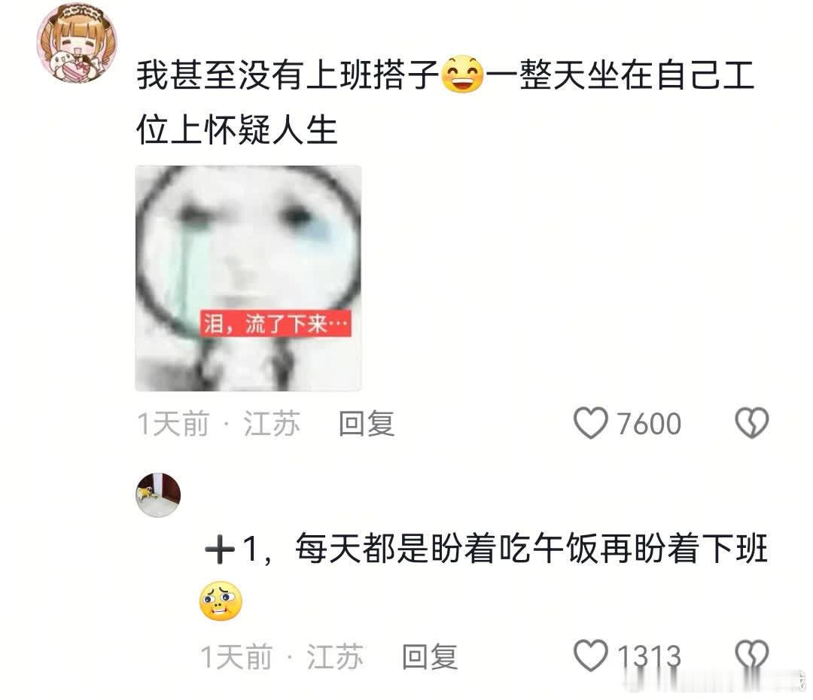This screenshot has width=813, height=700.
Task: Tap the worried emoji in the reply
Action: pos(221,601)
